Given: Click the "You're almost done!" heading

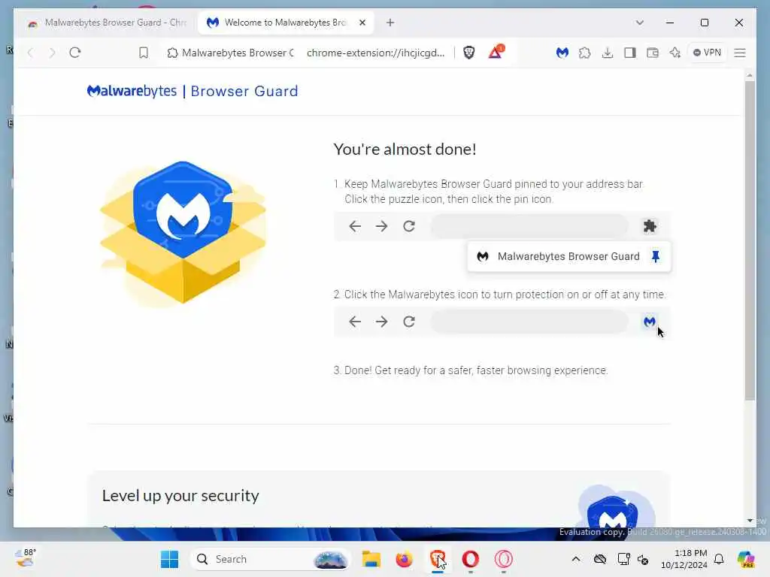Looking at the screenshot, I should 405,150.
